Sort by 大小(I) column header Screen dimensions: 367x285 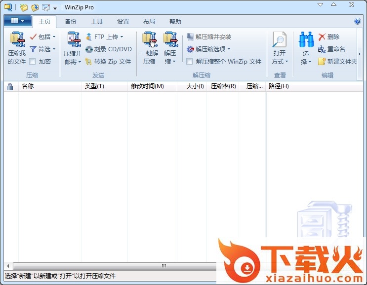pyautogui.click(x=192, y=86)
